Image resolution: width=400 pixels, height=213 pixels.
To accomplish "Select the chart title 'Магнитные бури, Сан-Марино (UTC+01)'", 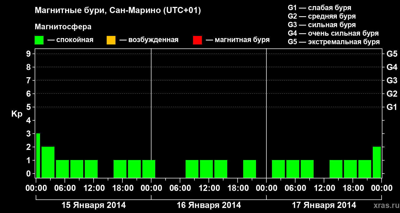I will point(118,11).
